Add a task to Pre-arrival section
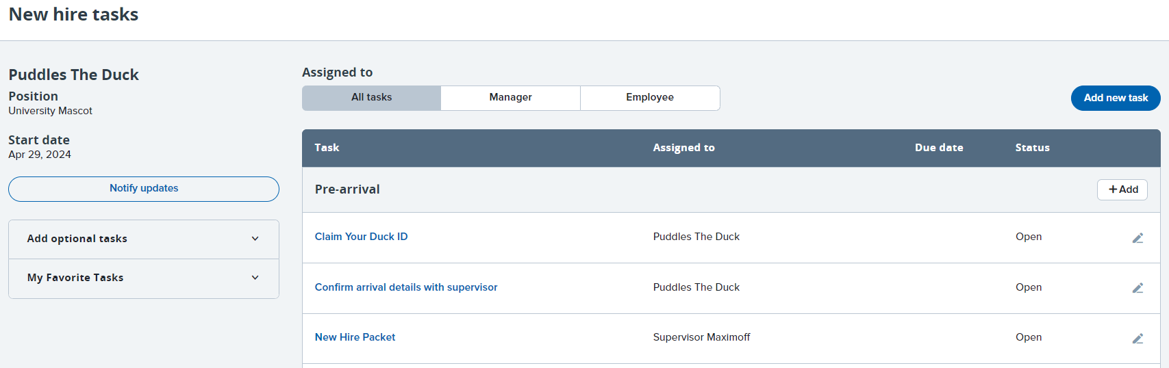The width and height of the screenshot is (1169, 368). point(1122,189)
